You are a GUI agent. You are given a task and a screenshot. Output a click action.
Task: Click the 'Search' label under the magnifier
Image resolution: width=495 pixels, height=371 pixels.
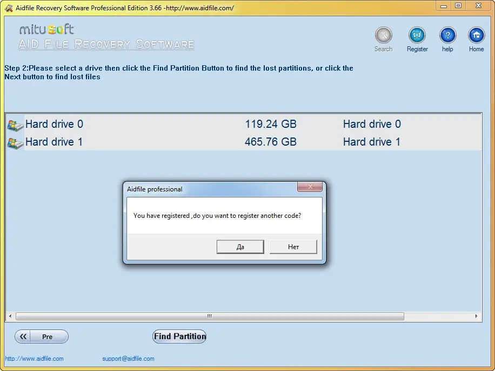[x=383, y=49]
